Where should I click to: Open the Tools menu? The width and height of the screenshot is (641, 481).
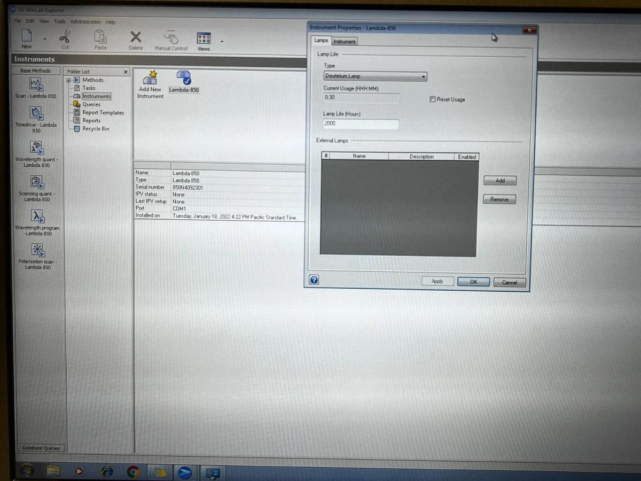click(60, 21)
